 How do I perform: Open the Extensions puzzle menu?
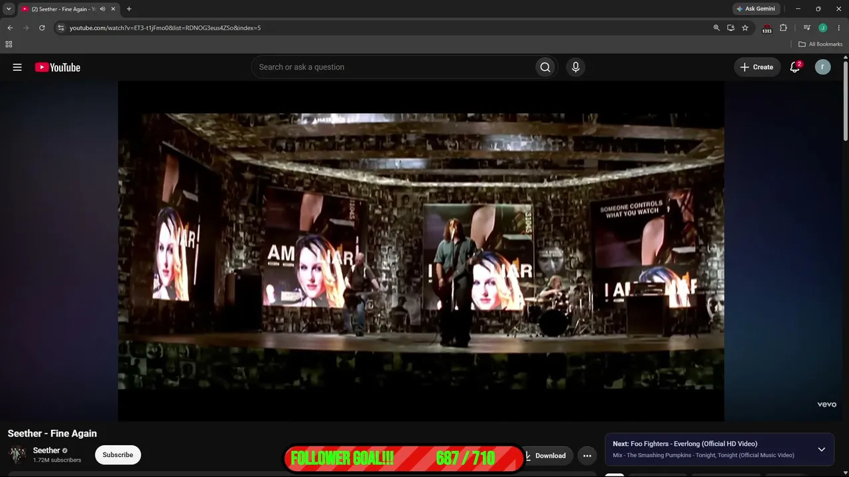pos(783,28)
